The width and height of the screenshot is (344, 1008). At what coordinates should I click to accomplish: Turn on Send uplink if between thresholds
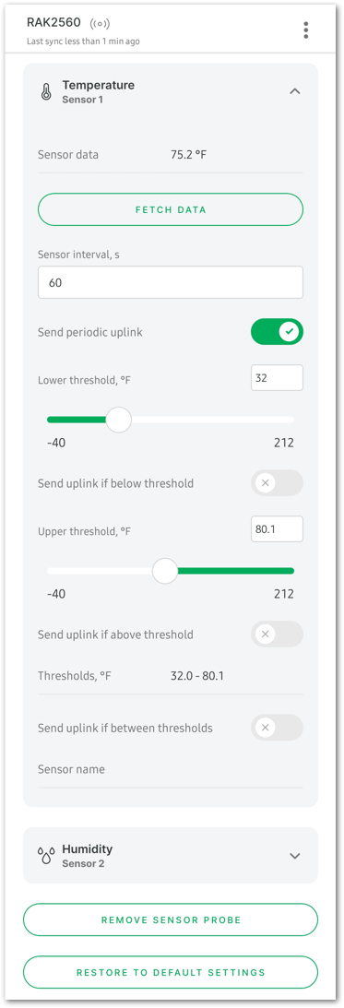tap(277, 728)
